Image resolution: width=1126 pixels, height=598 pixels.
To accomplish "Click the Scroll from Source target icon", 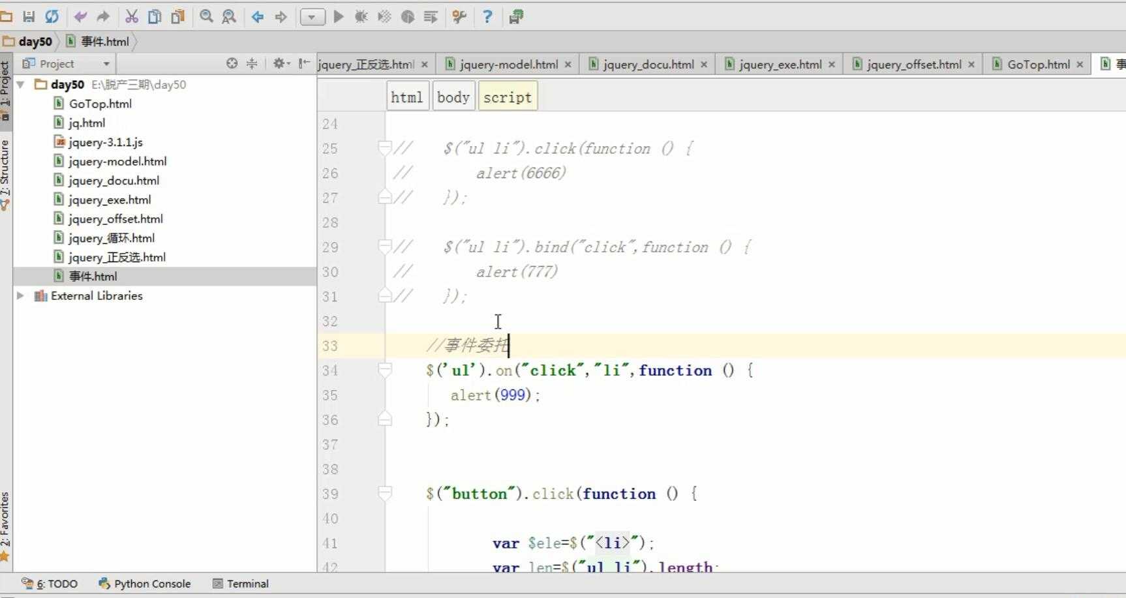I will (x=232, y=63).
